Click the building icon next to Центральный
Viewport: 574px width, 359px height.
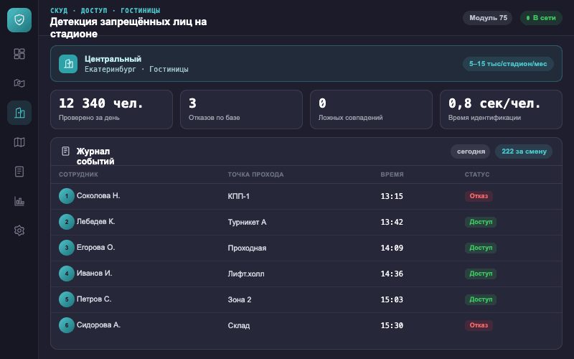pos(68,64)
